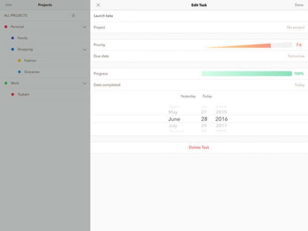Tap Done to save the task
Screen dimensions: 308x231
click(299, 5)
